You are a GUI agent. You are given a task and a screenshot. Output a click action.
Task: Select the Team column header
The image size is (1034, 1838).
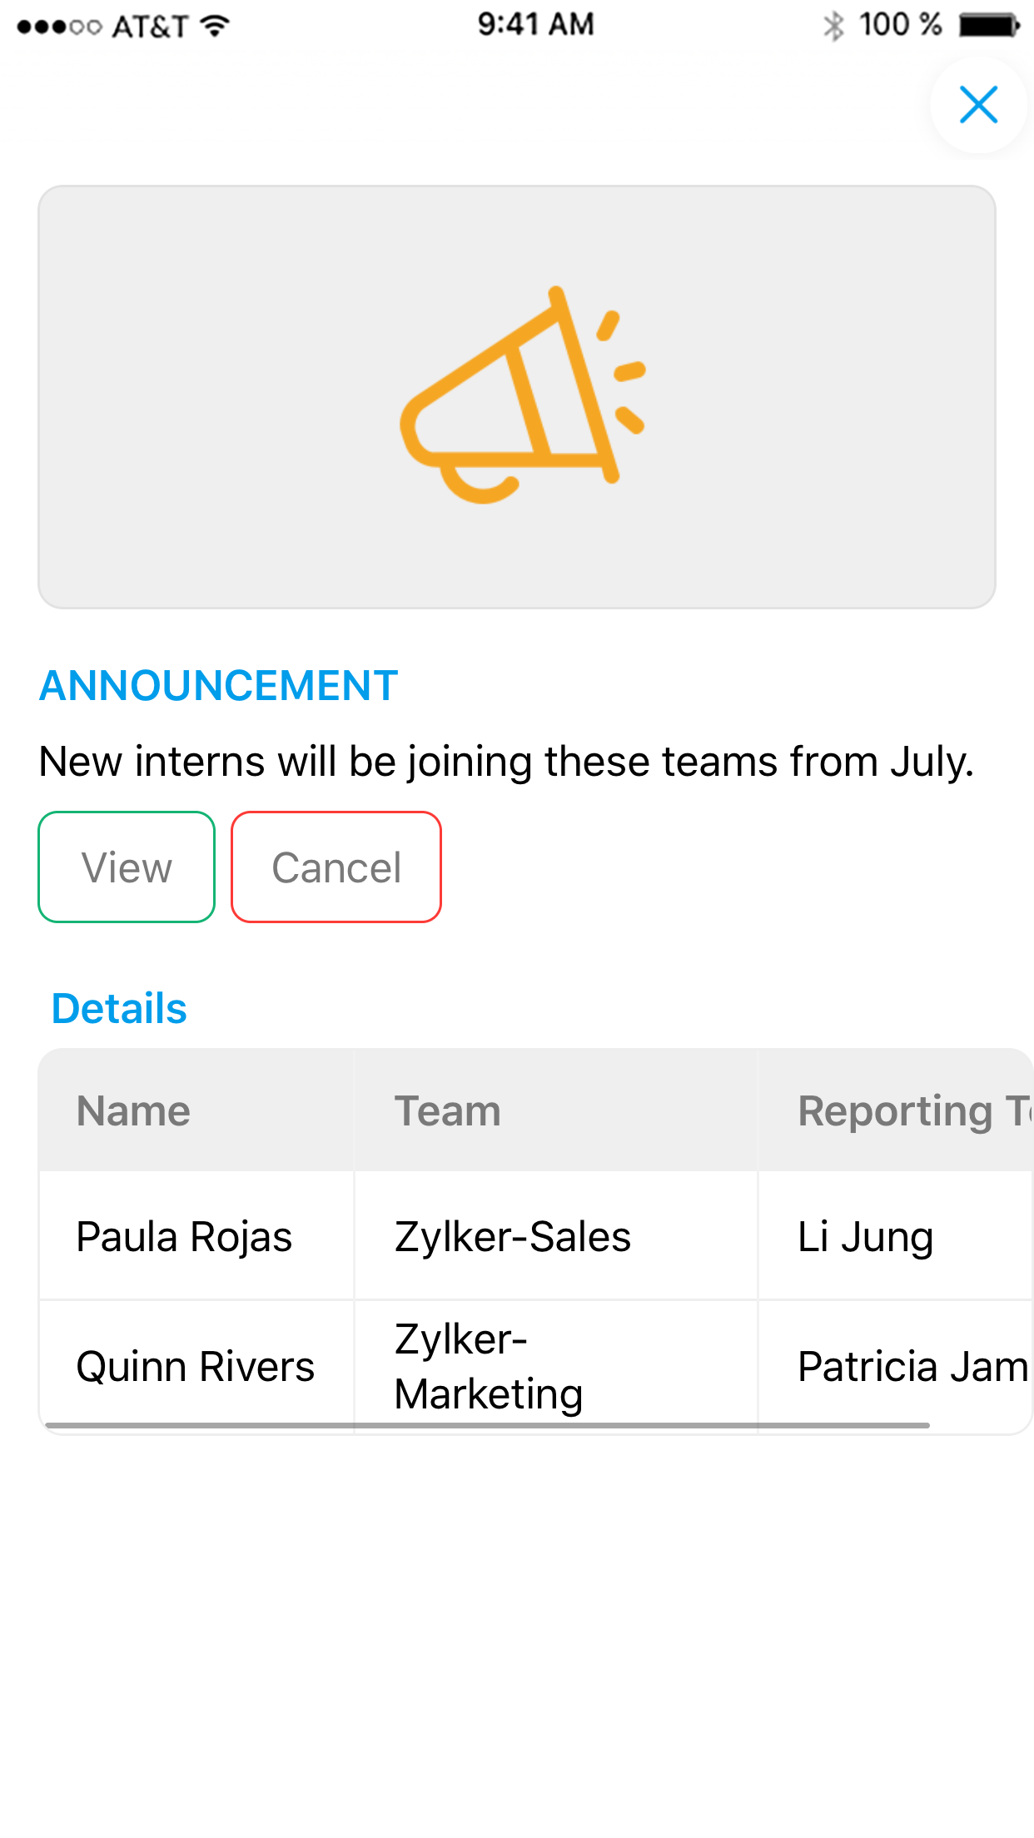point(447,1110)
